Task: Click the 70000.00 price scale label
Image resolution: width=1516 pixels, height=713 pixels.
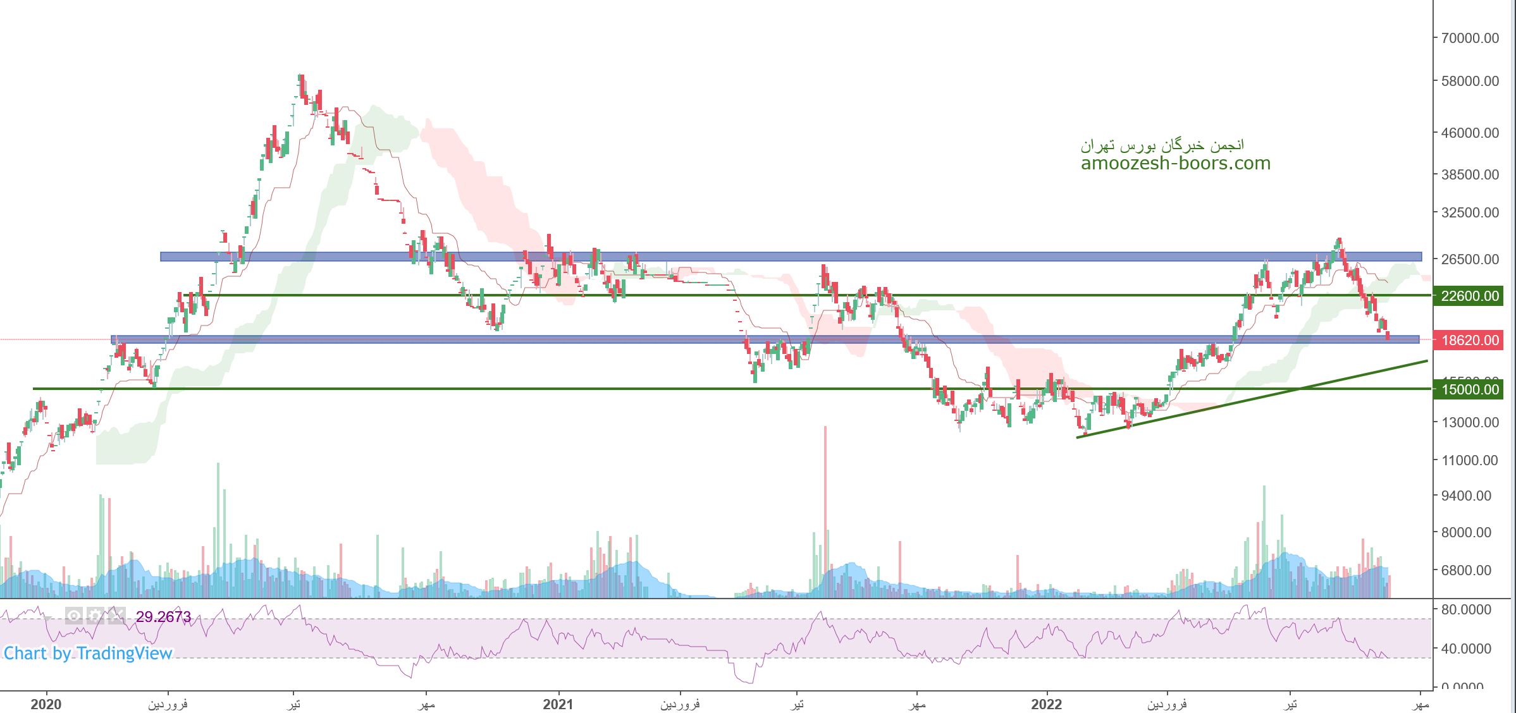Action: pyautogui.click(x=1469, y=38)
